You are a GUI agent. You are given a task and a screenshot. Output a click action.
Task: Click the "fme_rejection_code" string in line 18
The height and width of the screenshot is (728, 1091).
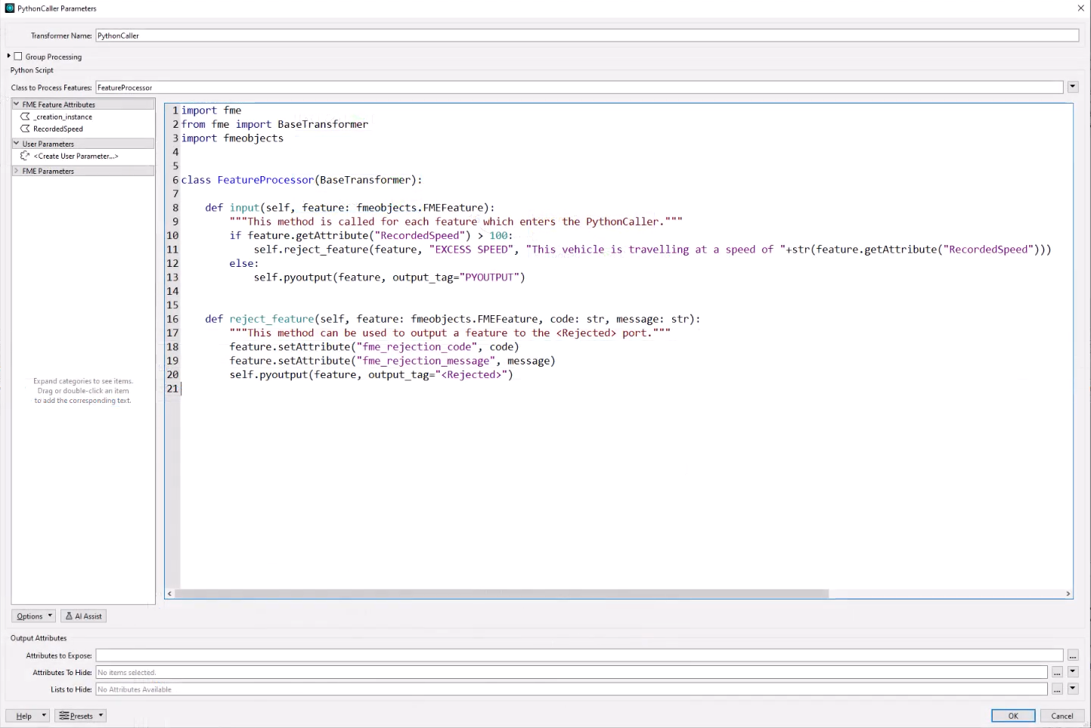[417, 347]
